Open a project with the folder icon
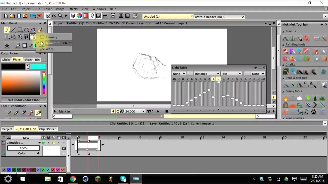The image size is (328, 184). click(12, 16)
